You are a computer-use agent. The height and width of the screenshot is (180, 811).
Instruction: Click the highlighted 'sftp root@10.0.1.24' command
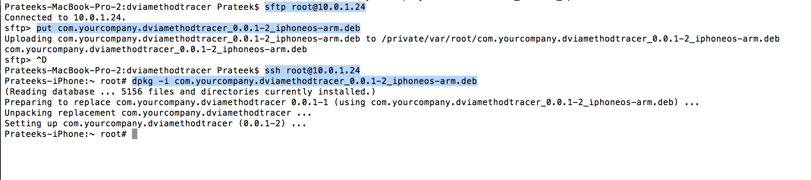[315, 7]
